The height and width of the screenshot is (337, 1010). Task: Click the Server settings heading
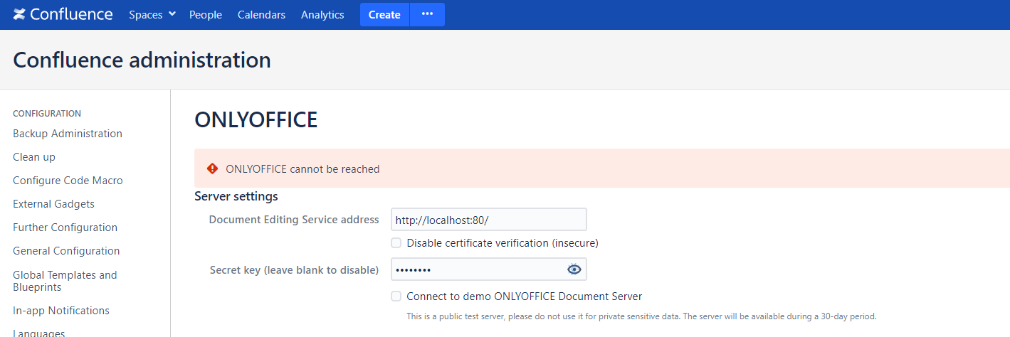pos(236,196)
